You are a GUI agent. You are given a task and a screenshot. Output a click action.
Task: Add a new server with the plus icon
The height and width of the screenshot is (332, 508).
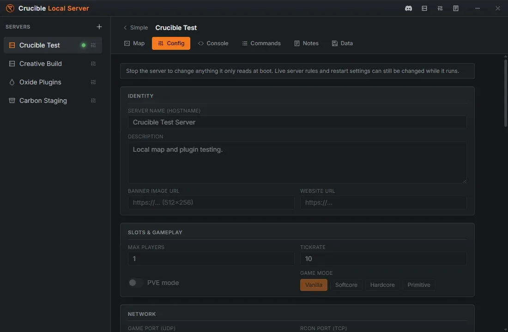tap(99, 27)
